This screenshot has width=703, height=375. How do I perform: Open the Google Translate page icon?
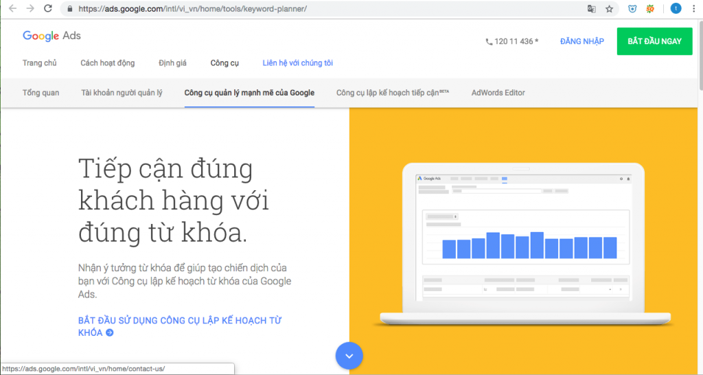591,10
